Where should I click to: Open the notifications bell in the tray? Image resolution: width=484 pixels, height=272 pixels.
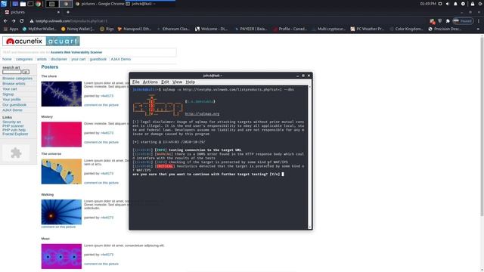pos(455,4)
